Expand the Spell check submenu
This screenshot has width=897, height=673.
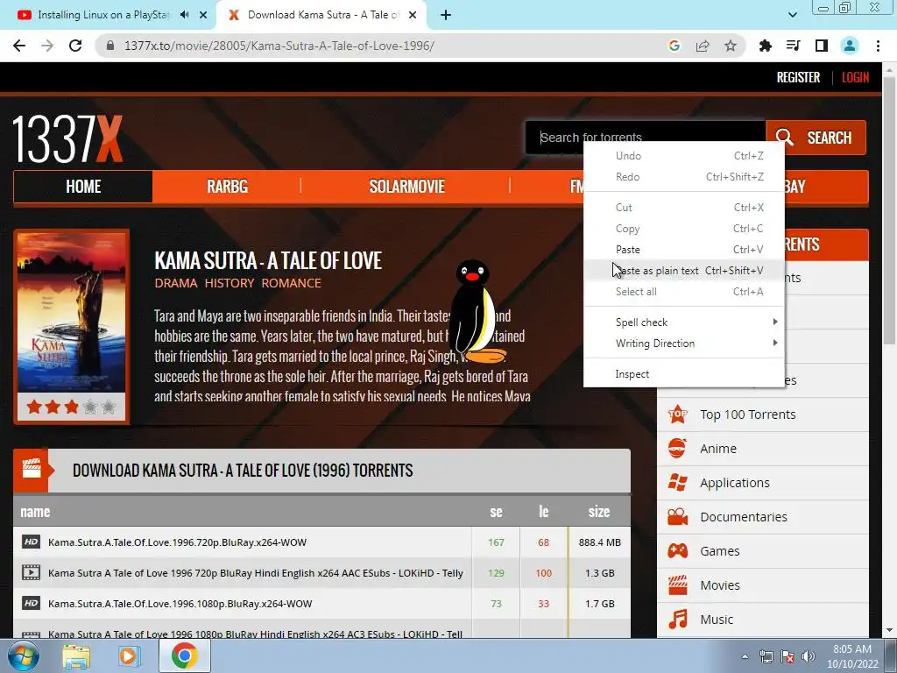[683, 322]
